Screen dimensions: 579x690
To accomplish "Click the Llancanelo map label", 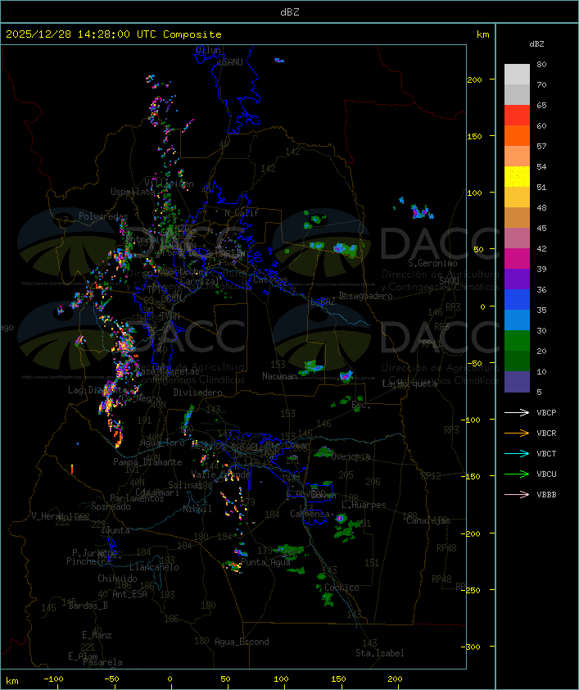I will tap(154, 567).
